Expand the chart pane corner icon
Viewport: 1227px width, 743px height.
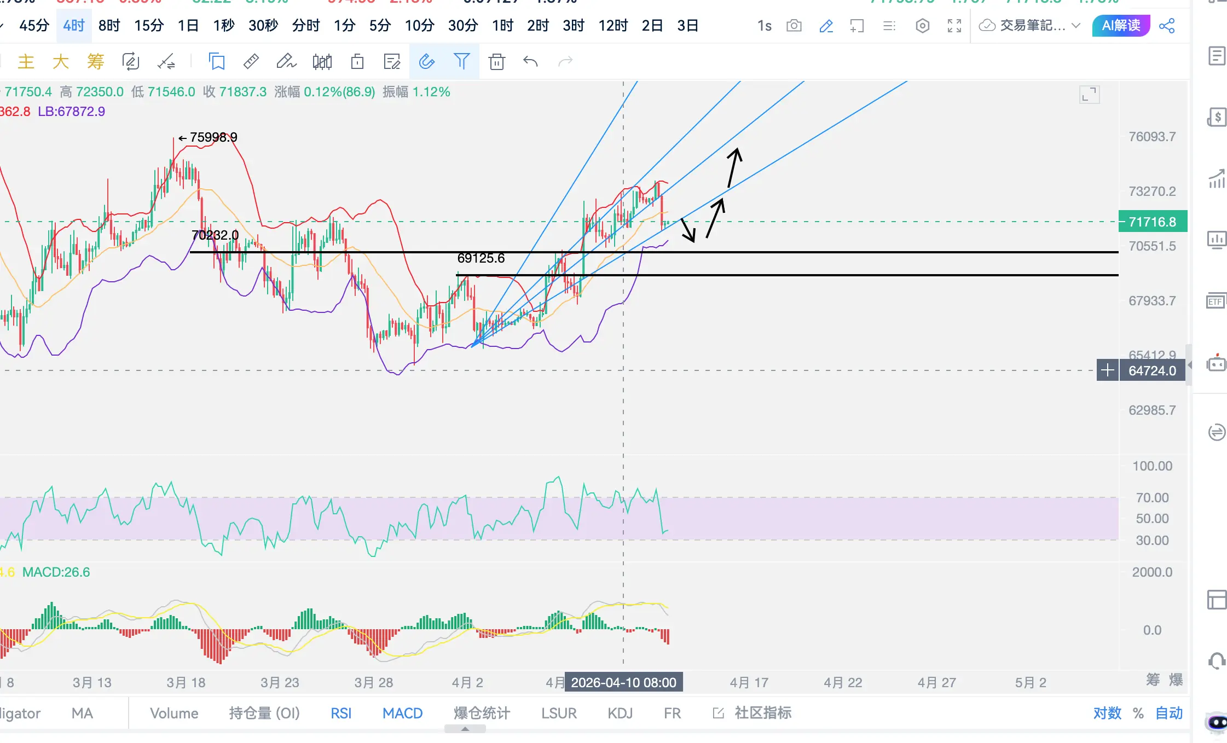[x=1089, y=95]
